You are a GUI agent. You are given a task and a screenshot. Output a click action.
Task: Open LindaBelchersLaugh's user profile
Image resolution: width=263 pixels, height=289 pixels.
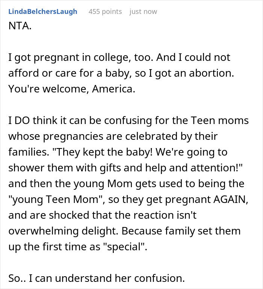pyautogui.click(x=42, y=12)
